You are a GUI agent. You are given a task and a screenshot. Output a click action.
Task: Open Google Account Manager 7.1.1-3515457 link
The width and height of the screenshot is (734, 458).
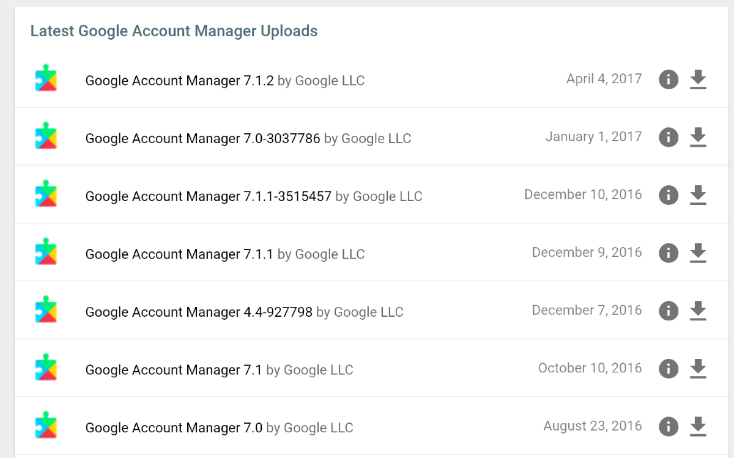click(x=208, y=196)
